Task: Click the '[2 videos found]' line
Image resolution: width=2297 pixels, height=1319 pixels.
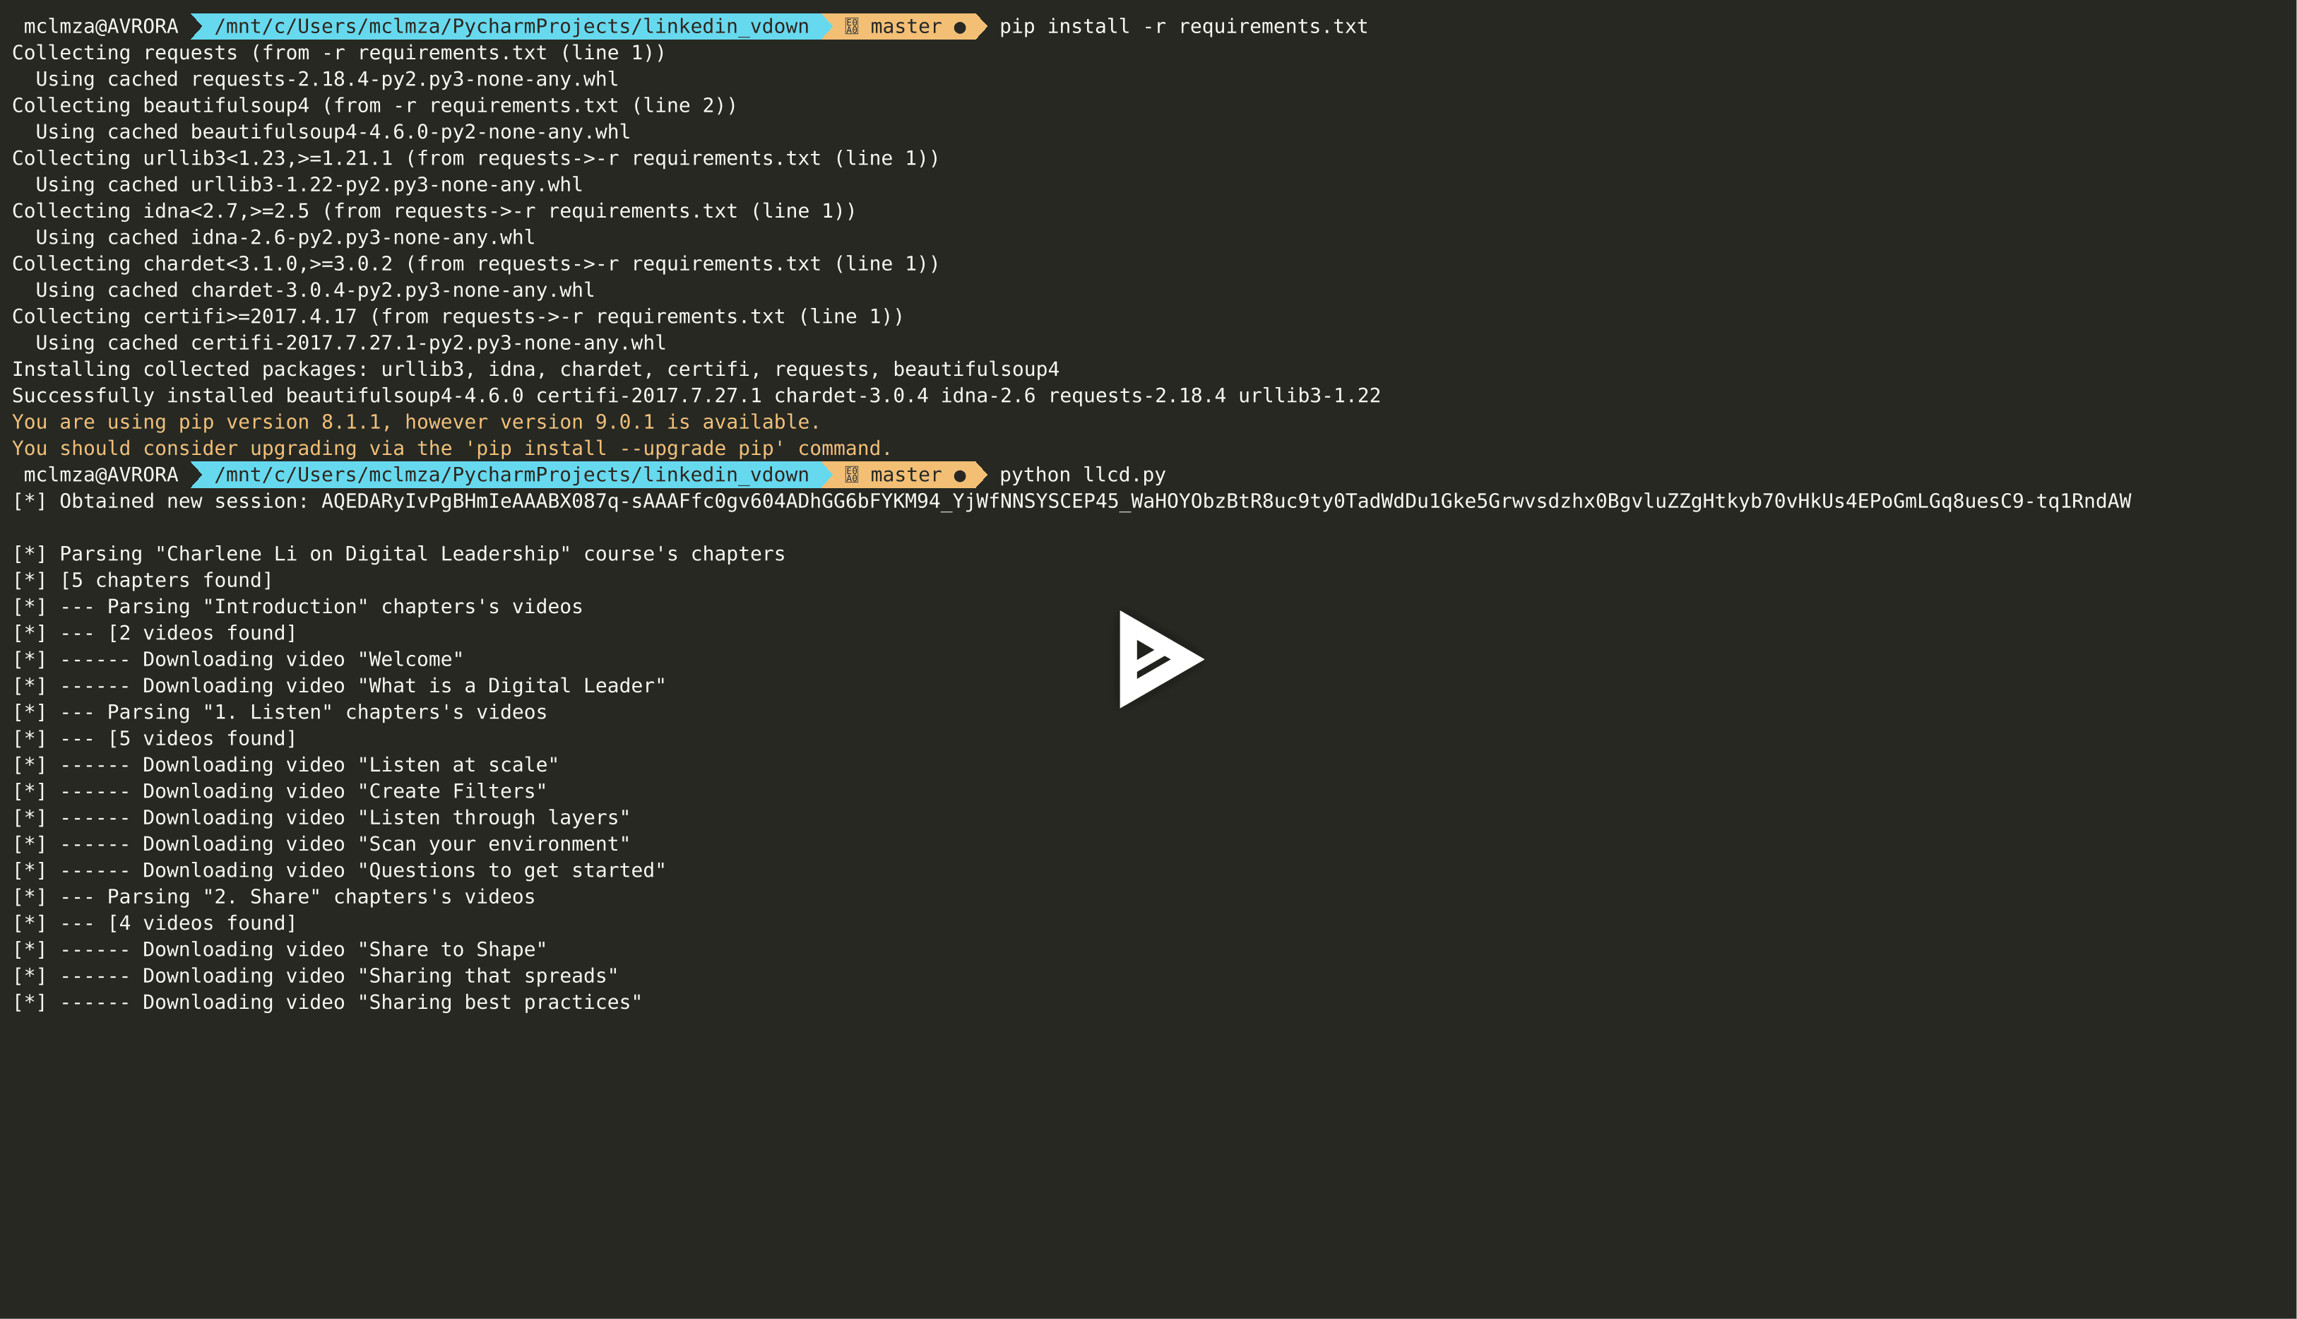Action: (x=154, y=633)
